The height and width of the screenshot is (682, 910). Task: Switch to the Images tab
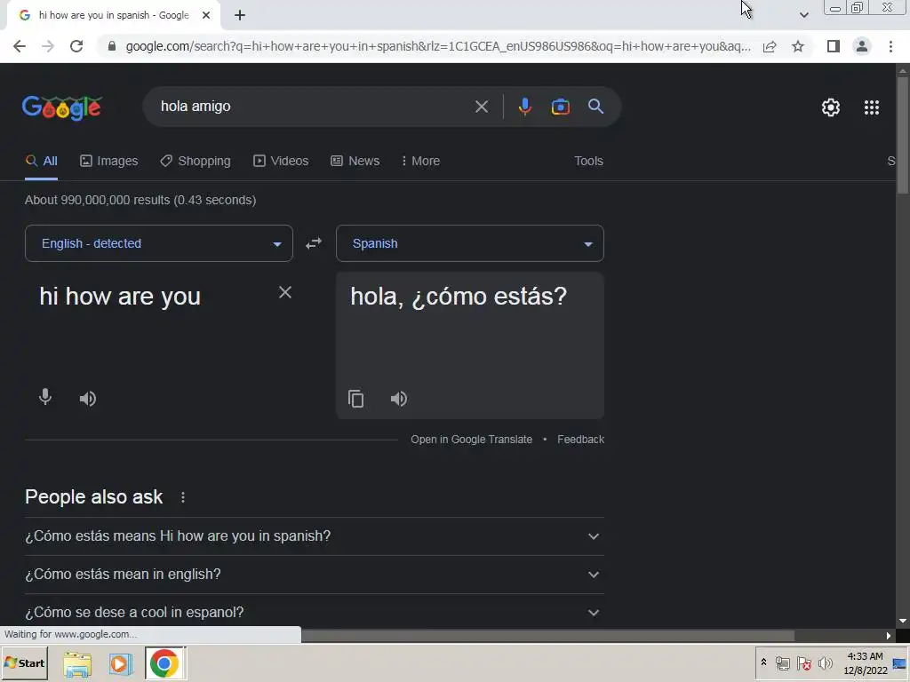109,162
